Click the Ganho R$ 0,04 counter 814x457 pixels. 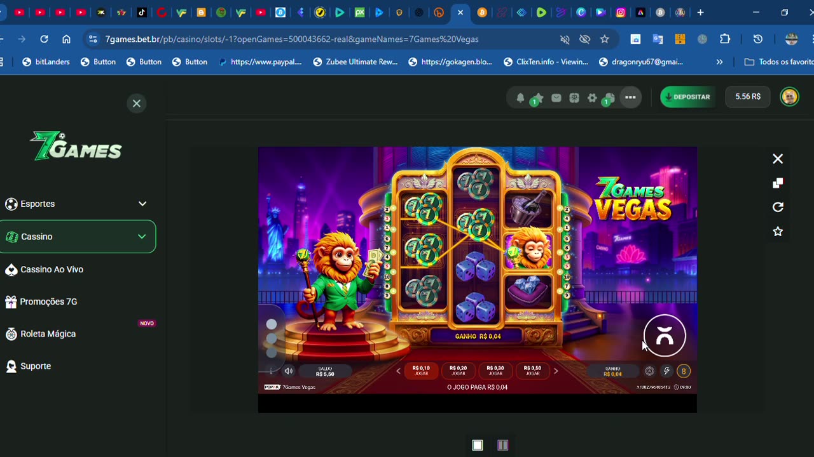pos(612,371)
